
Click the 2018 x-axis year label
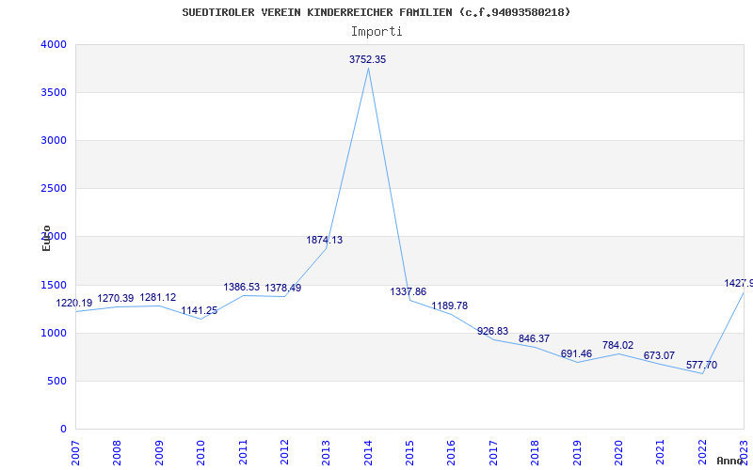point(535,452)
